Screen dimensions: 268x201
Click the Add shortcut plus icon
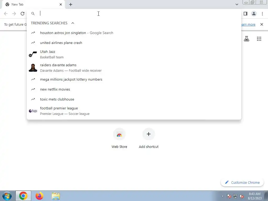click(149, 134)
